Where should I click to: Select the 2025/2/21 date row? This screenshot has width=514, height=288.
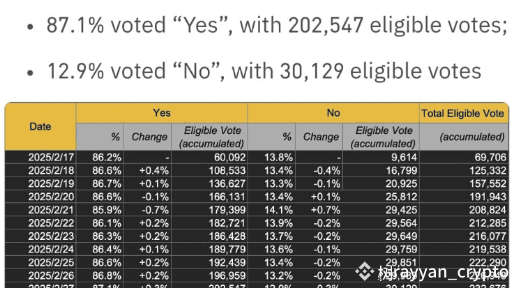point(257,210)
